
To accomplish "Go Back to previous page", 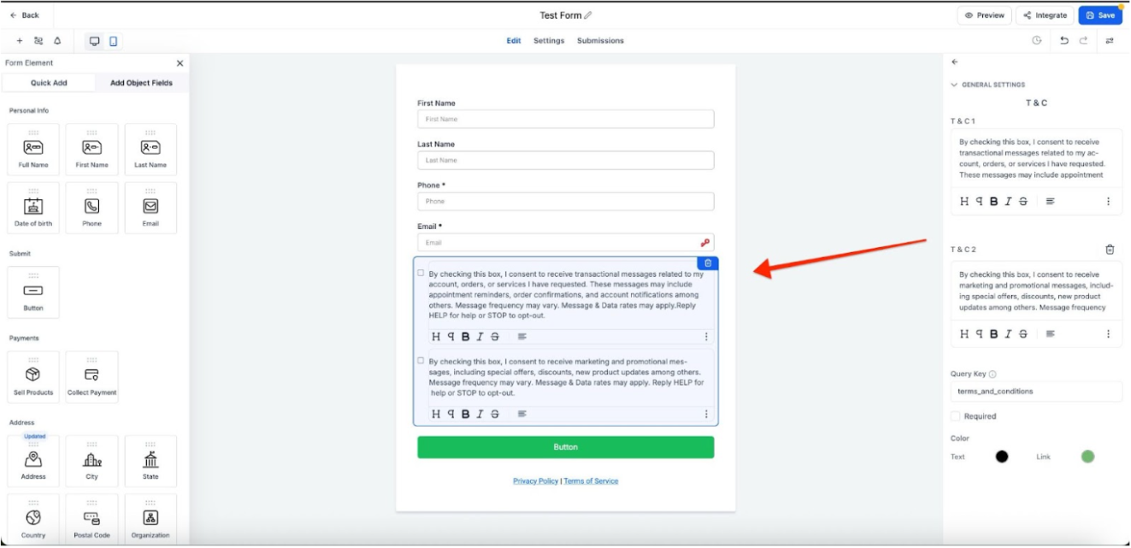I will pos(25,15).
